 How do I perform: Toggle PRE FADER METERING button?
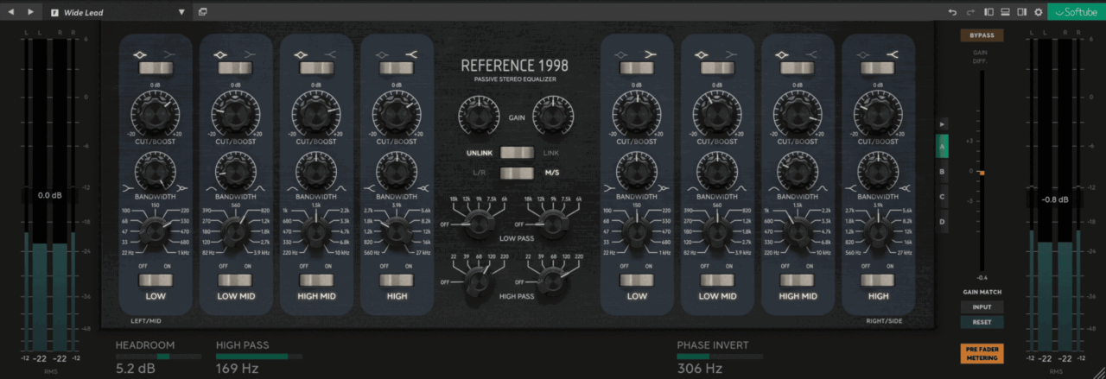[x=982, y=352]
